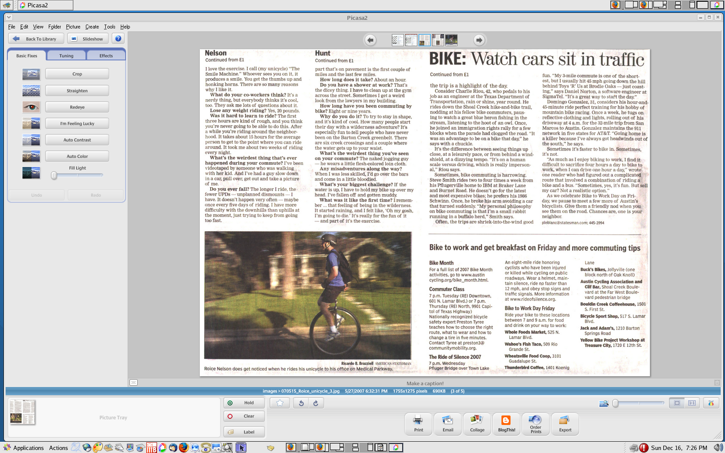Viewport: 725px width, 453px height.
Task: Open Picasa help via question mark icon
Action: 118,38
